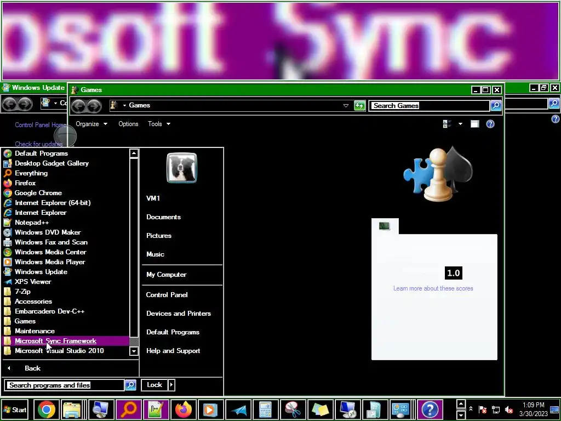Click the Lock button
Image resolution: width=561 pixels, height=421 pixels.
[154, 385]
